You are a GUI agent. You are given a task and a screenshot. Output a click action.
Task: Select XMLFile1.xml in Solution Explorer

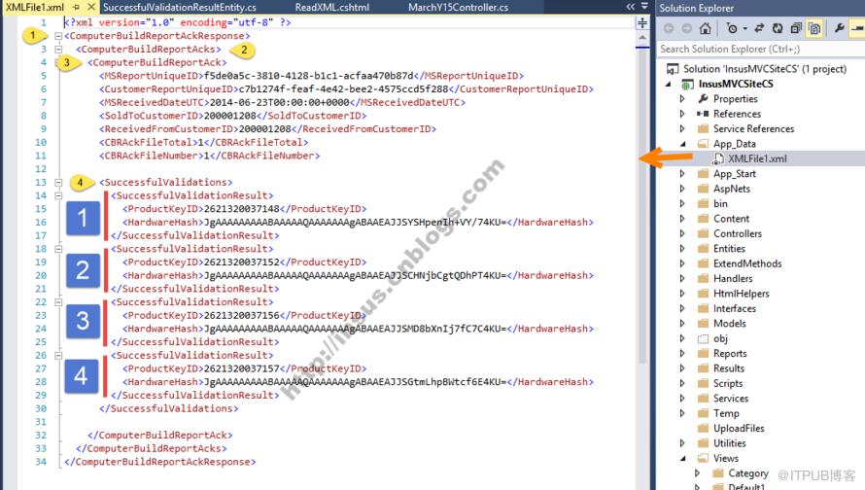click(x=757, y=158)
